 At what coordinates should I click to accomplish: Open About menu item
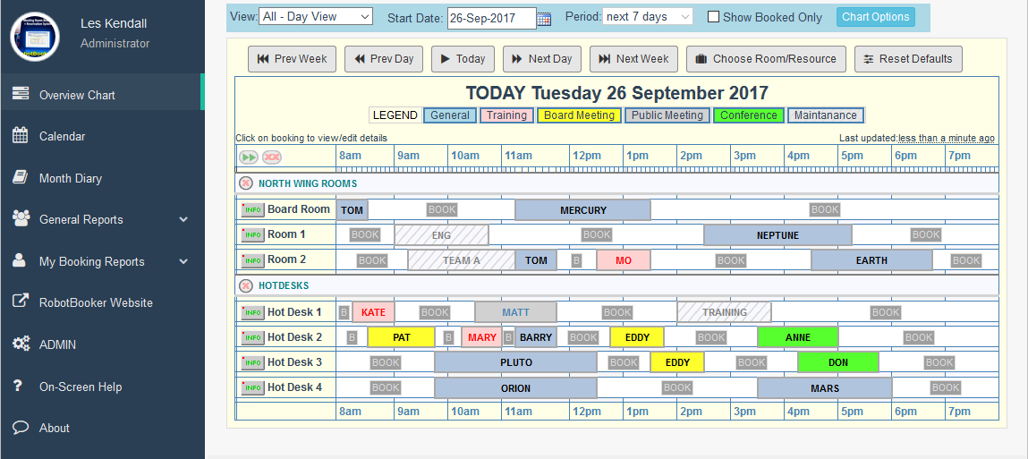point(102,429)
